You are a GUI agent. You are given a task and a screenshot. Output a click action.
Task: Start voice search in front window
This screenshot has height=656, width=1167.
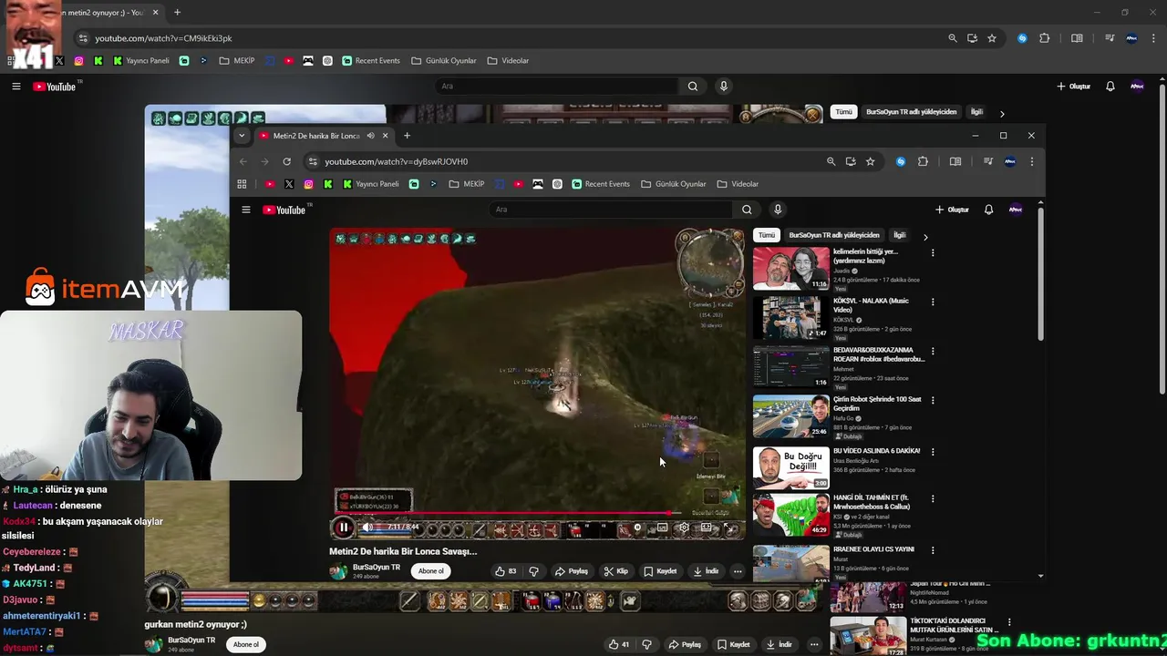coord(778,210)
